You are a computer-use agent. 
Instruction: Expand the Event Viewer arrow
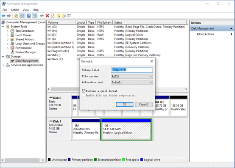[x=8, y=35]
